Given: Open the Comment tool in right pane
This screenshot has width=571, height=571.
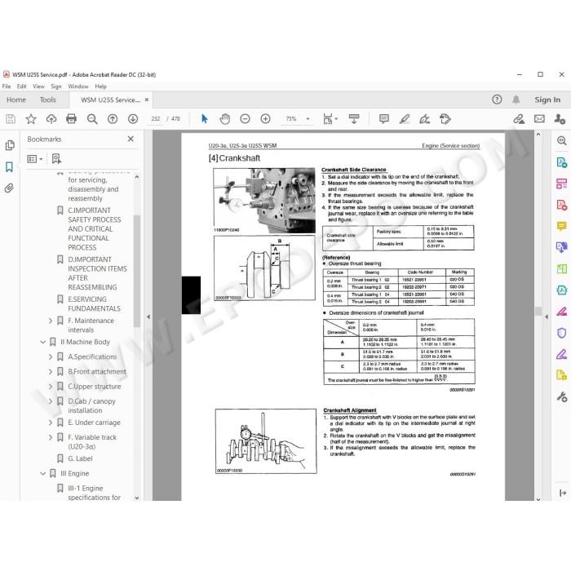Looking at the screenshot, I should click(561, 226).
